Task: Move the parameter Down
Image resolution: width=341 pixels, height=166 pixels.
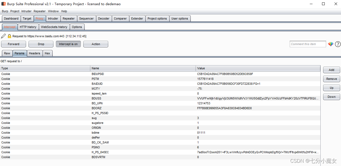Action: pos(332,97)
